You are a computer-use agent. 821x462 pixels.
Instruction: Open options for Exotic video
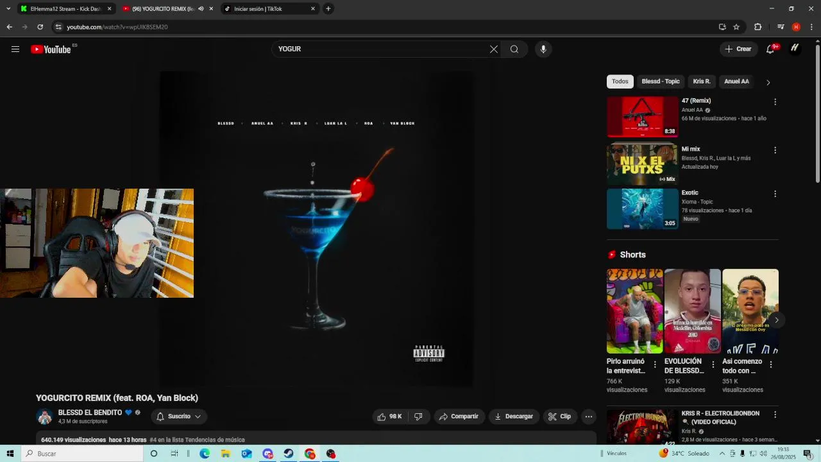click(775, 194)
